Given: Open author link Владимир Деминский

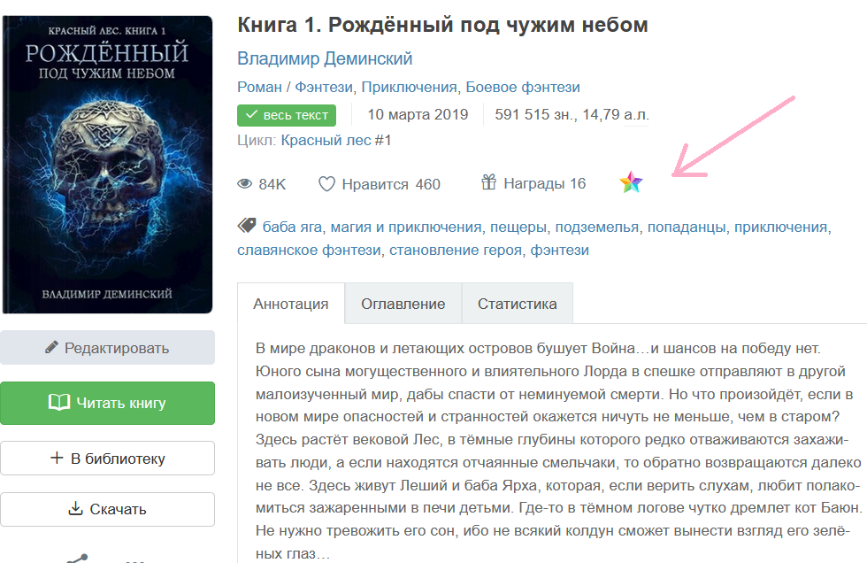Looking at the screenshot, I should (x=325, y=58).
